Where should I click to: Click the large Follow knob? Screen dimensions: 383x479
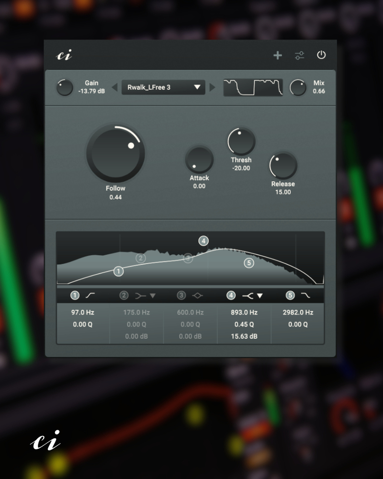pos(115,153)
